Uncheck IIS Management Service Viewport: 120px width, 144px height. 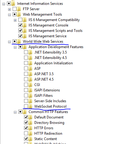pos(20,36)
